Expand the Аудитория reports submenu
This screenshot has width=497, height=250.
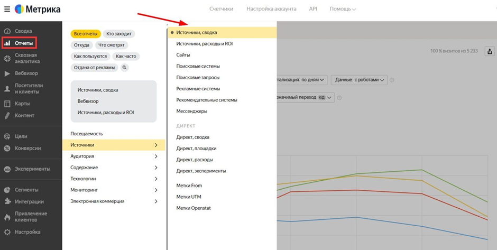pos(114,156)
